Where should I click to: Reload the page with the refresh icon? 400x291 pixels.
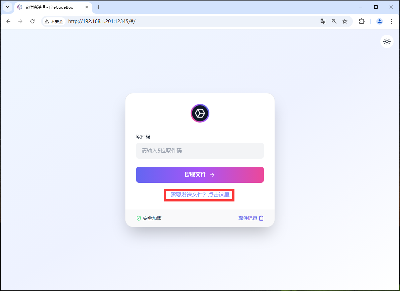click(x=32, y=21)
